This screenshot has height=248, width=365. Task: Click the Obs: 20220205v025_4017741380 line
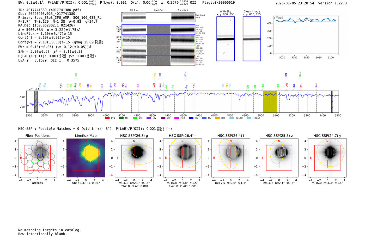pos(47,14)
